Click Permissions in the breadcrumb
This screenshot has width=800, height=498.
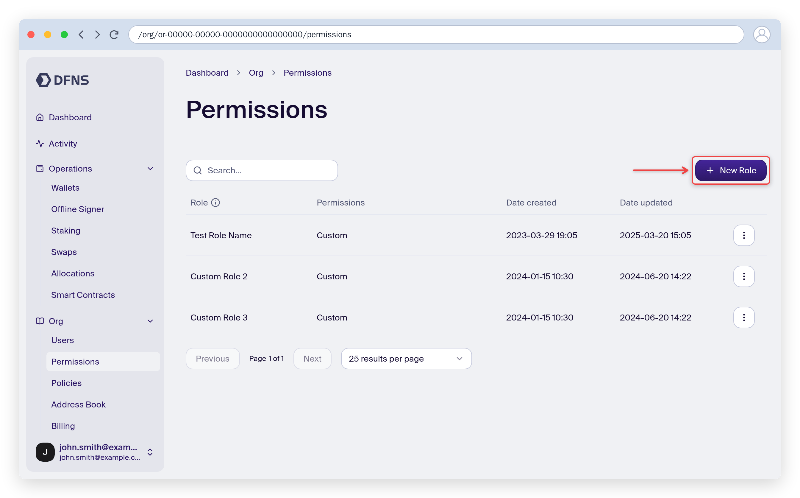307,73
